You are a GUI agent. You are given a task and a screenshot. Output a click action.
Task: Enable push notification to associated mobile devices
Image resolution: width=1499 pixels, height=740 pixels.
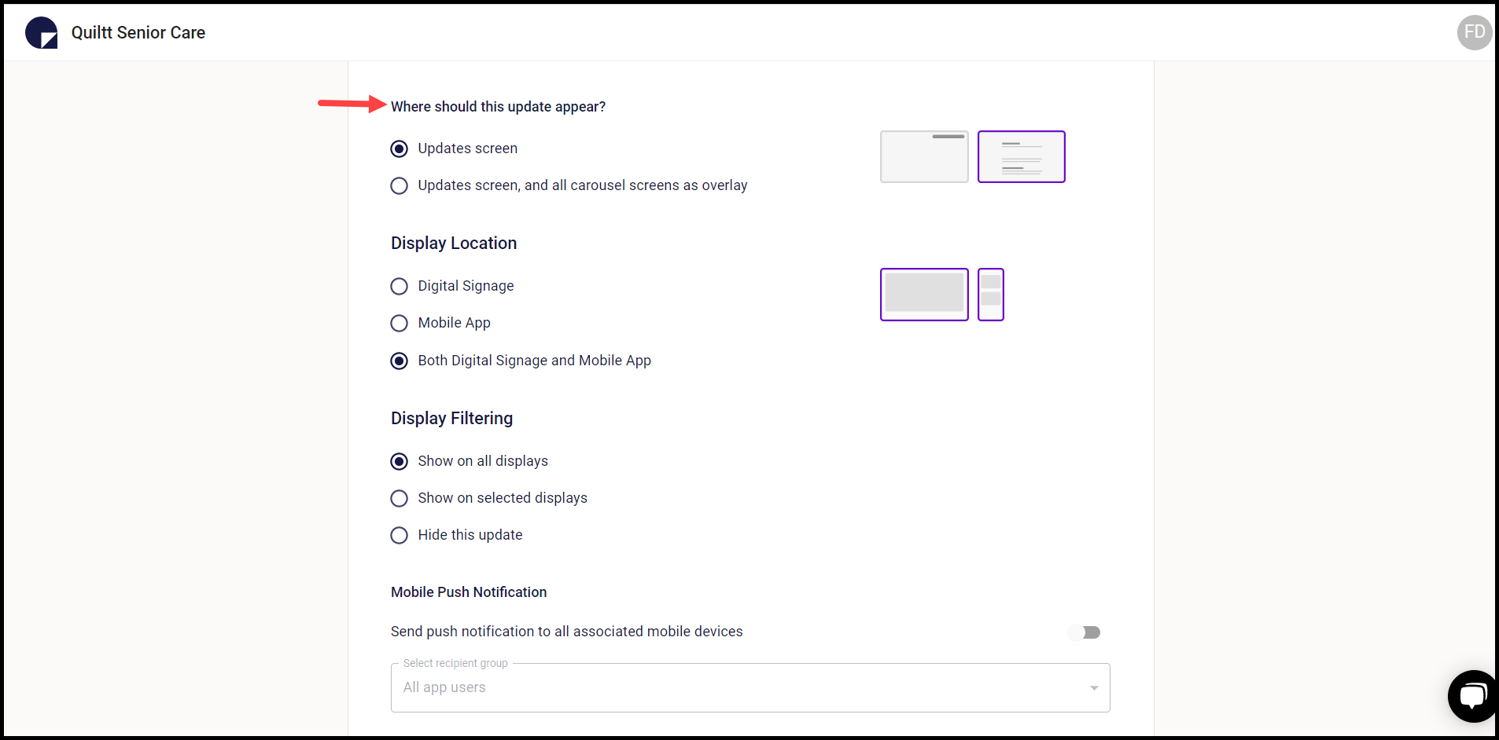(1085, 632)
